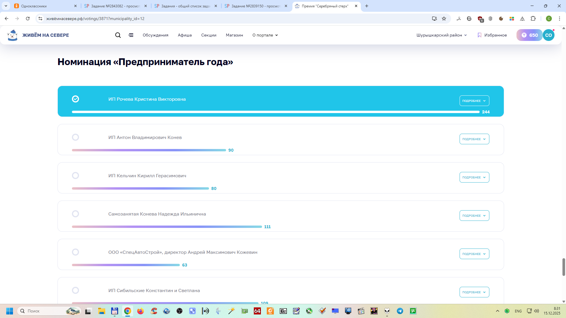Click Подробнее for ООО «СпецАвтоСтрой»

tap(474, 254)
